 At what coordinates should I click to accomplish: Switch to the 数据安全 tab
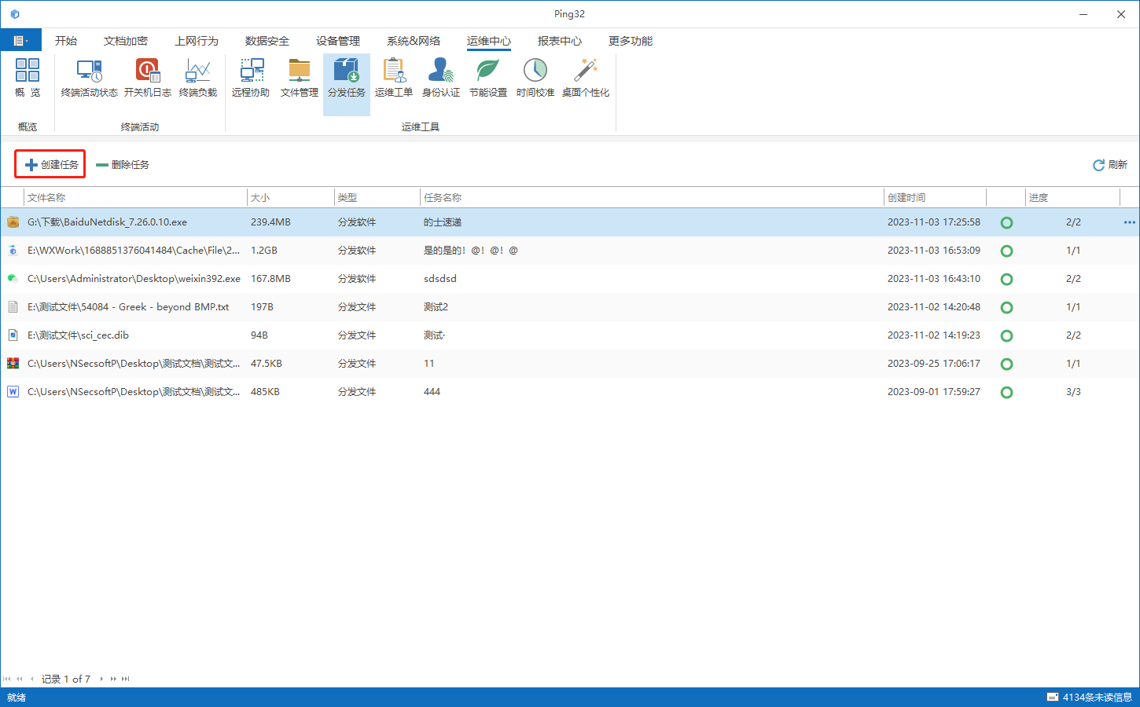click(267, 41)
